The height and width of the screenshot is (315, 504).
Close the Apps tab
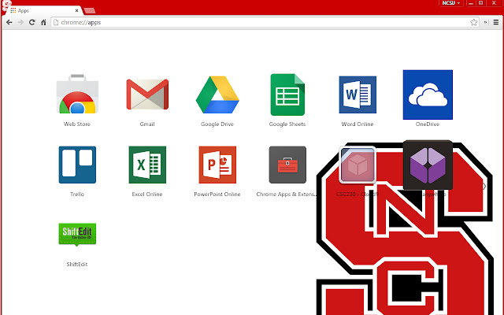click(x=76, y=10)
